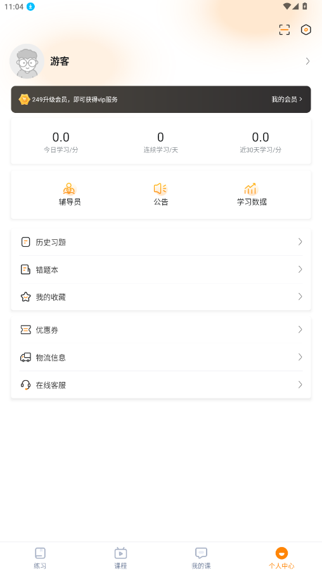Tap the 物流信息 truck icon
322x573 pixels.
pyautogui.click(x=25, y=357)
